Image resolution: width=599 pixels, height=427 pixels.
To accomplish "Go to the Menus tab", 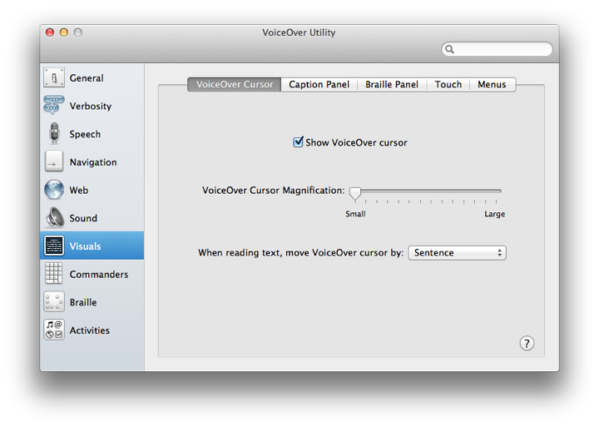I will point(492,84).
